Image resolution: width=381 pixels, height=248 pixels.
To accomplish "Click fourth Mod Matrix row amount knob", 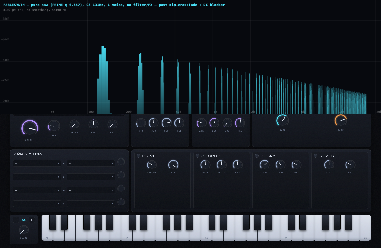I will coord(121,202).
